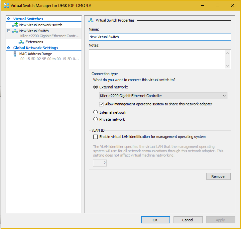The image size is (241, 229).
Task: Collapse Global Network Settings chevron icon
Action: 9,48
